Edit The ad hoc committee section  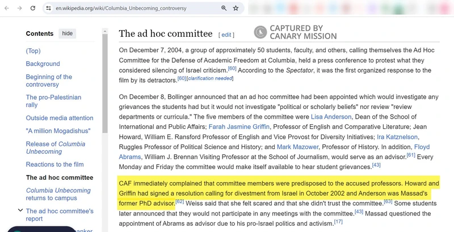(x=226, y=35)
